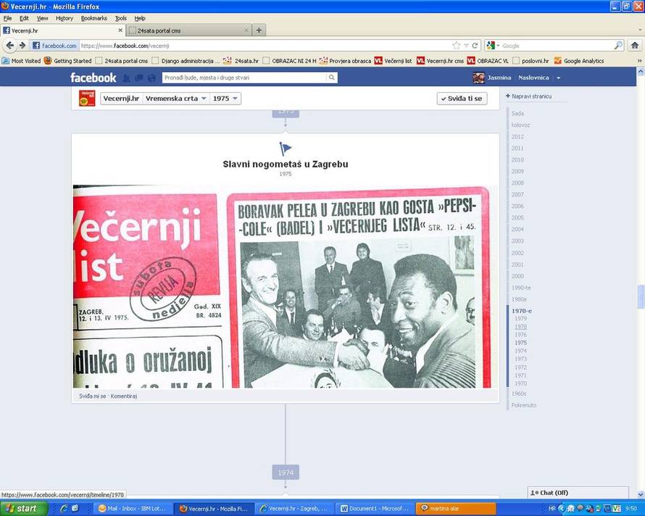The width and height of the screenshot is (645, 516).
Task: Open the History menu
Action: point(64,18)
